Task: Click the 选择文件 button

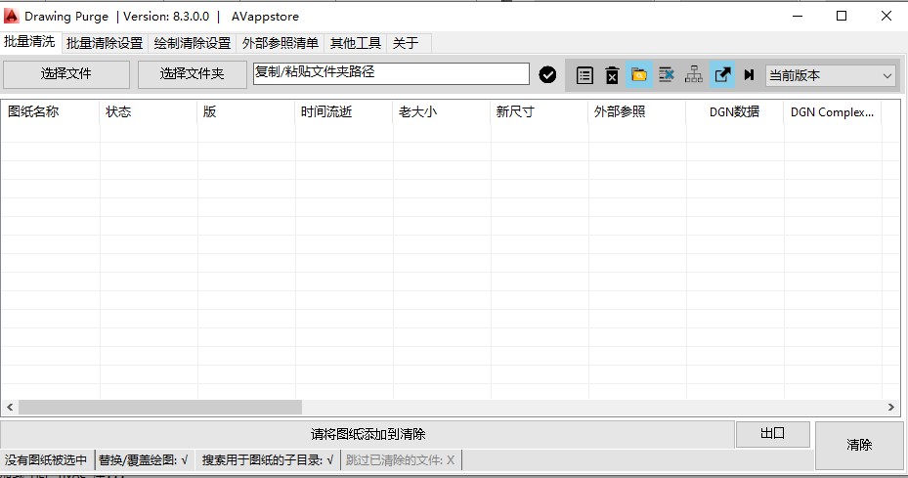Action: (66, 74)
